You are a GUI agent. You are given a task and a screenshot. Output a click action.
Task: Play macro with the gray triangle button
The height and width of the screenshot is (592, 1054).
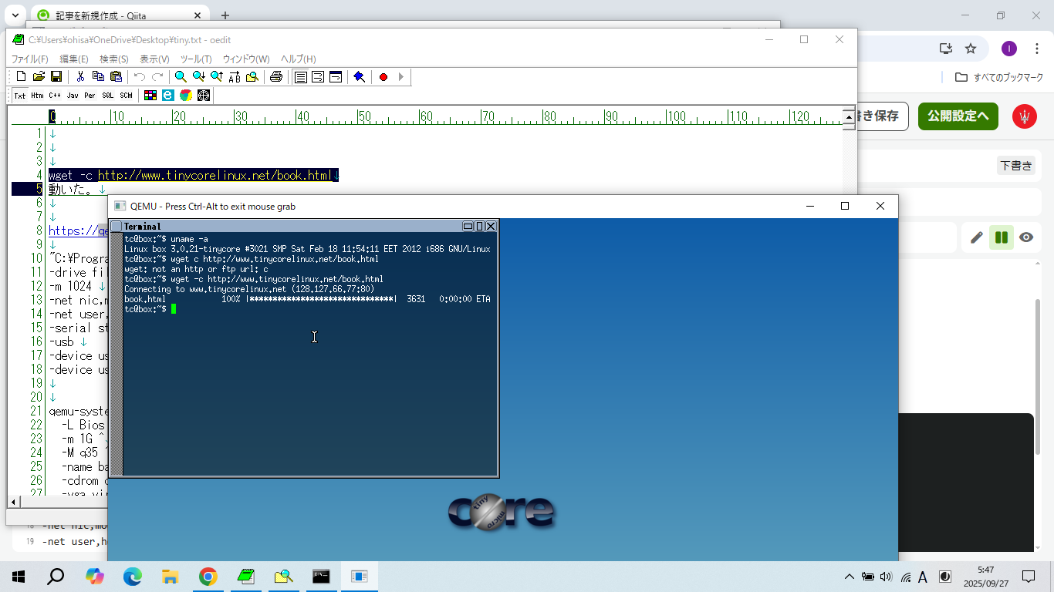[401, 76]
